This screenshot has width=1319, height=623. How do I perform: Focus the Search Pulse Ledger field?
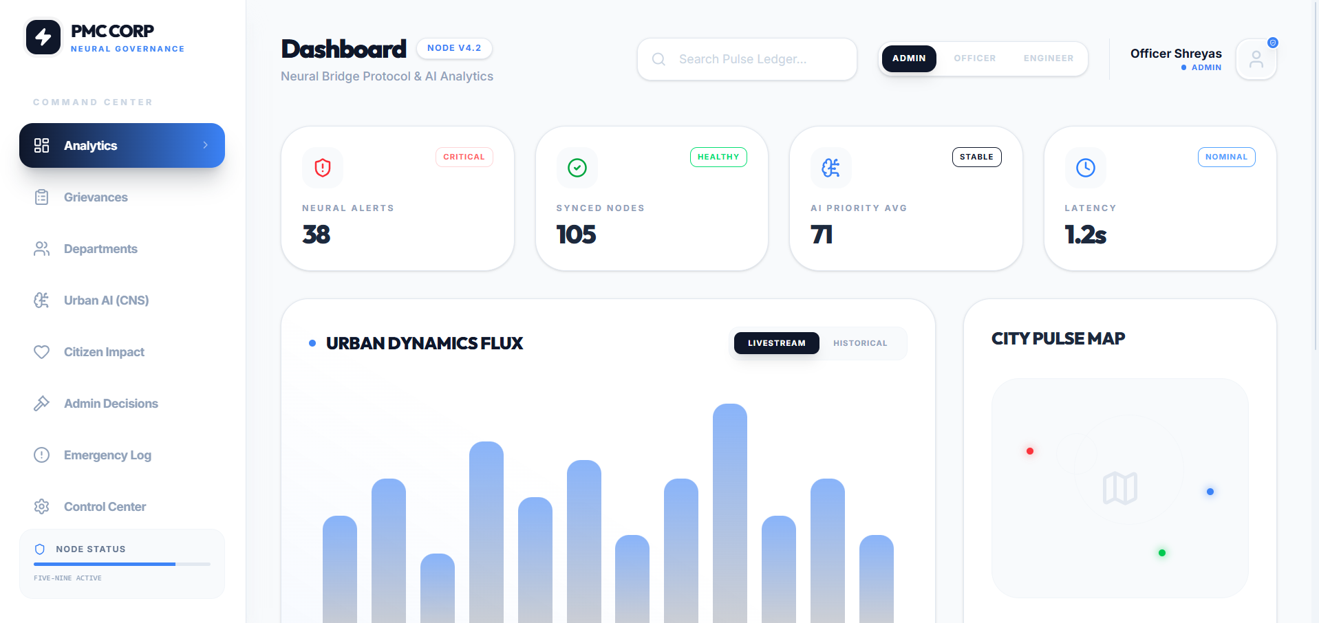[747, 59]
